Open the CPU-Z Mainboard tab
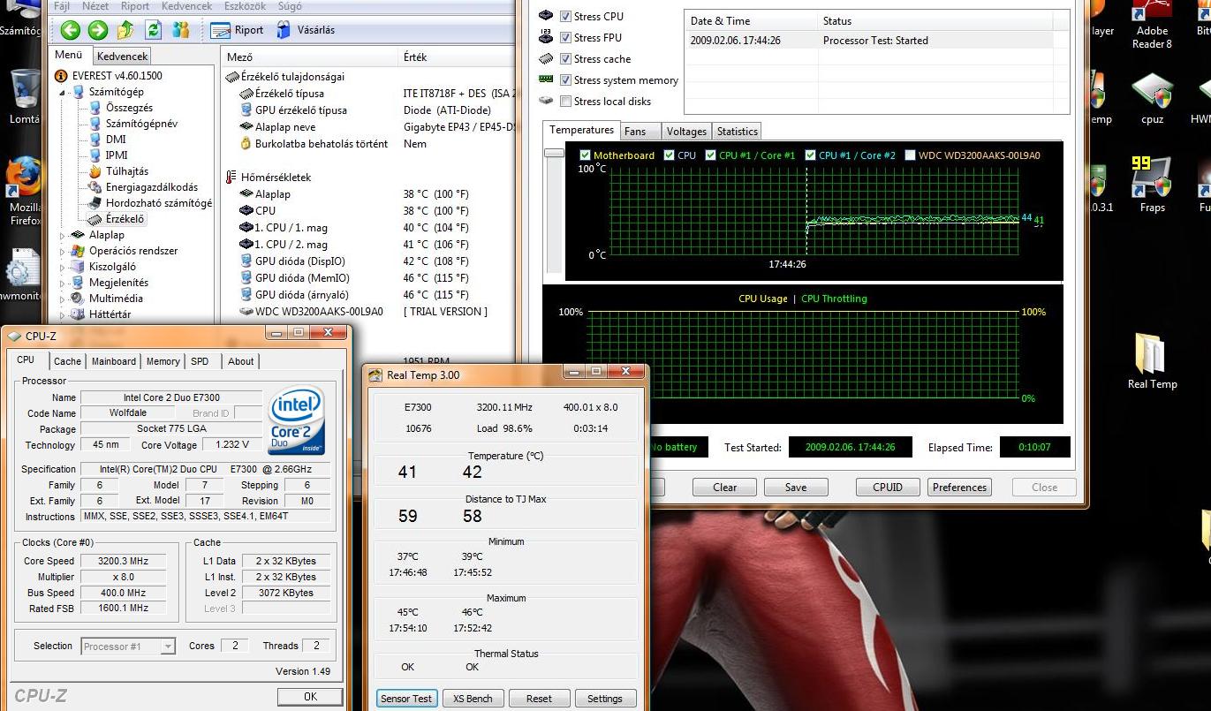1211x711 pixels. point(114,361)
